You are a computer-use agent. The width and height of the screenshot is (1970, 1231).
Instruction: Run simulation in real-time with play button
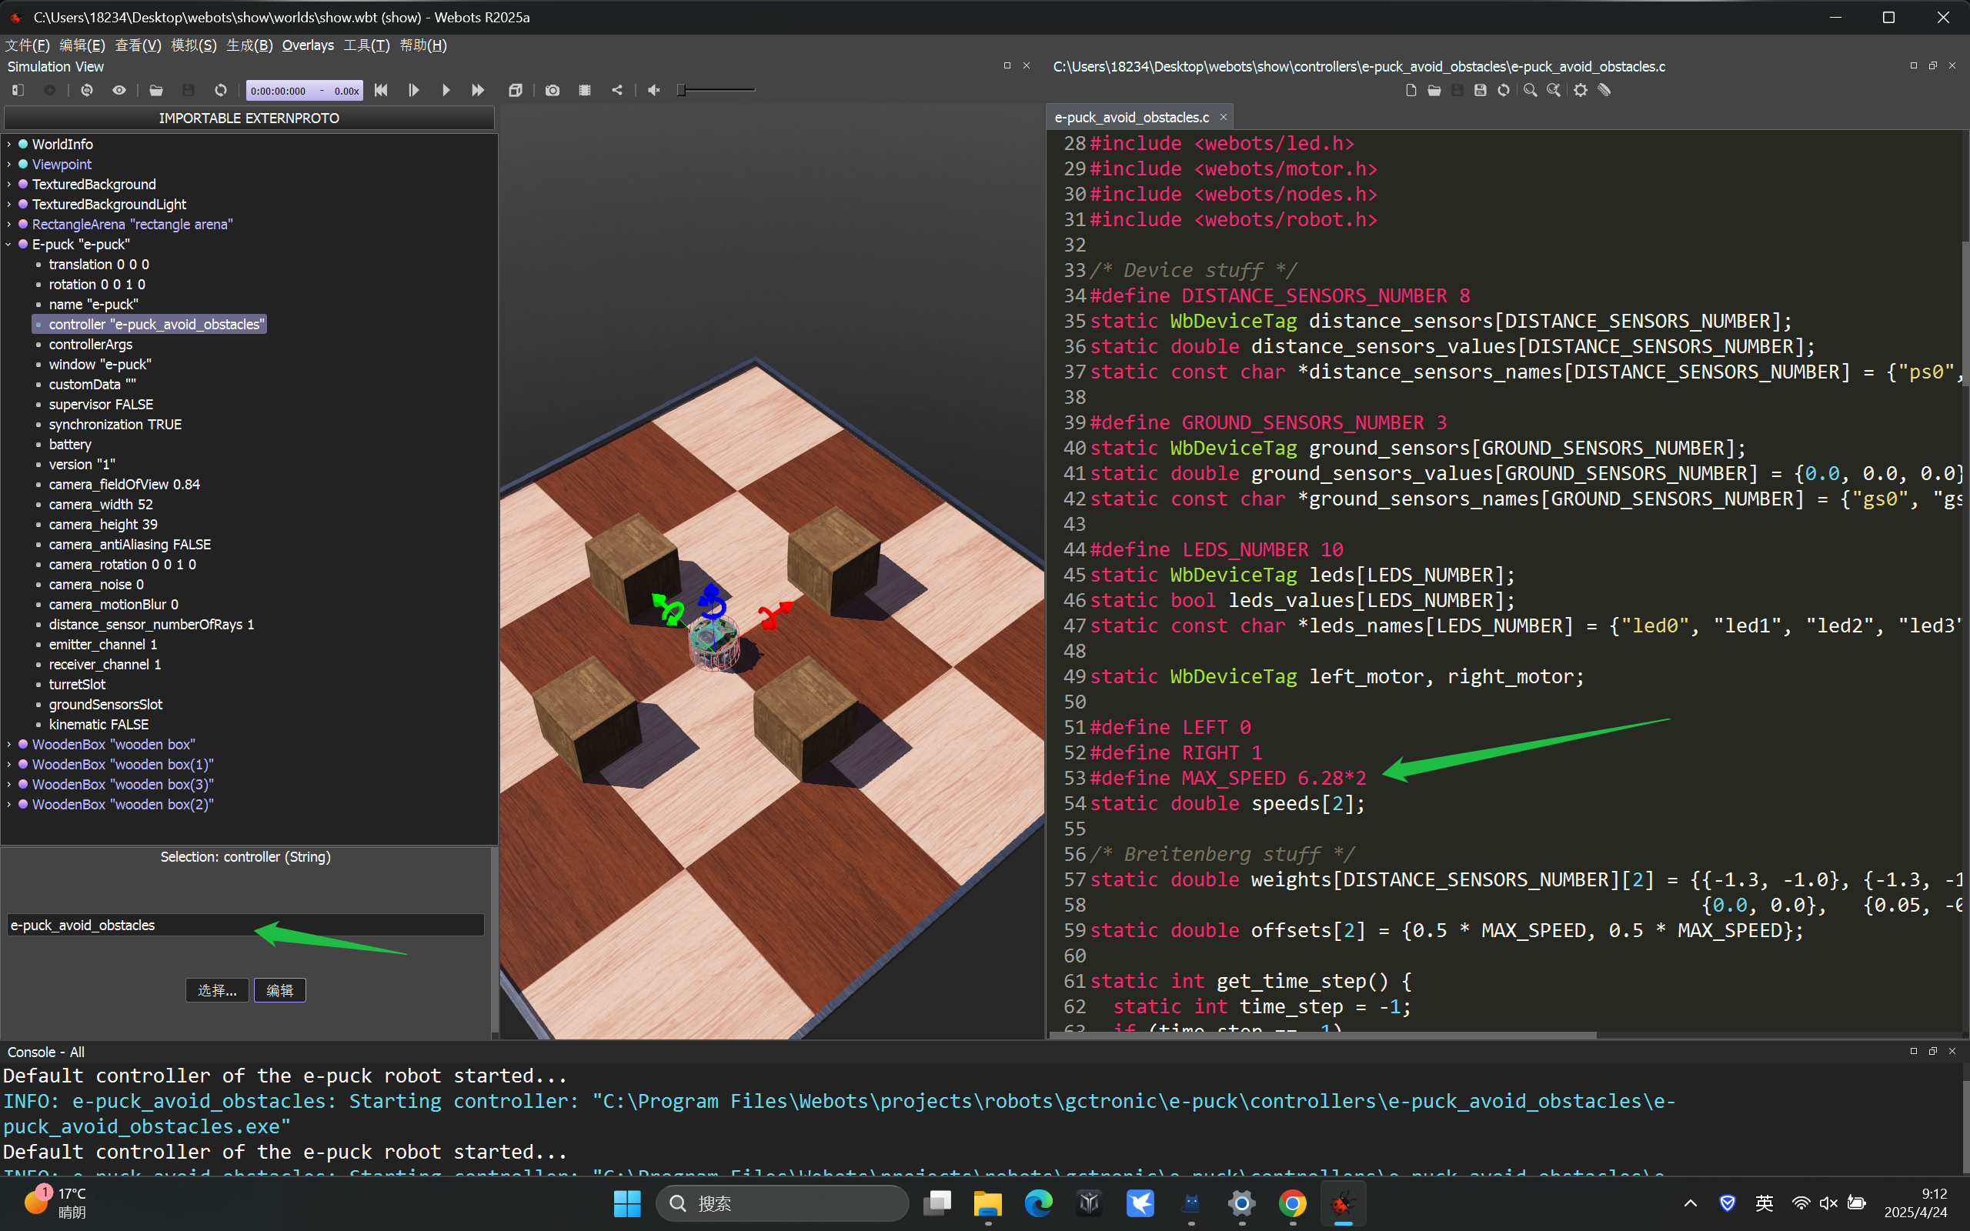[446, 90]
